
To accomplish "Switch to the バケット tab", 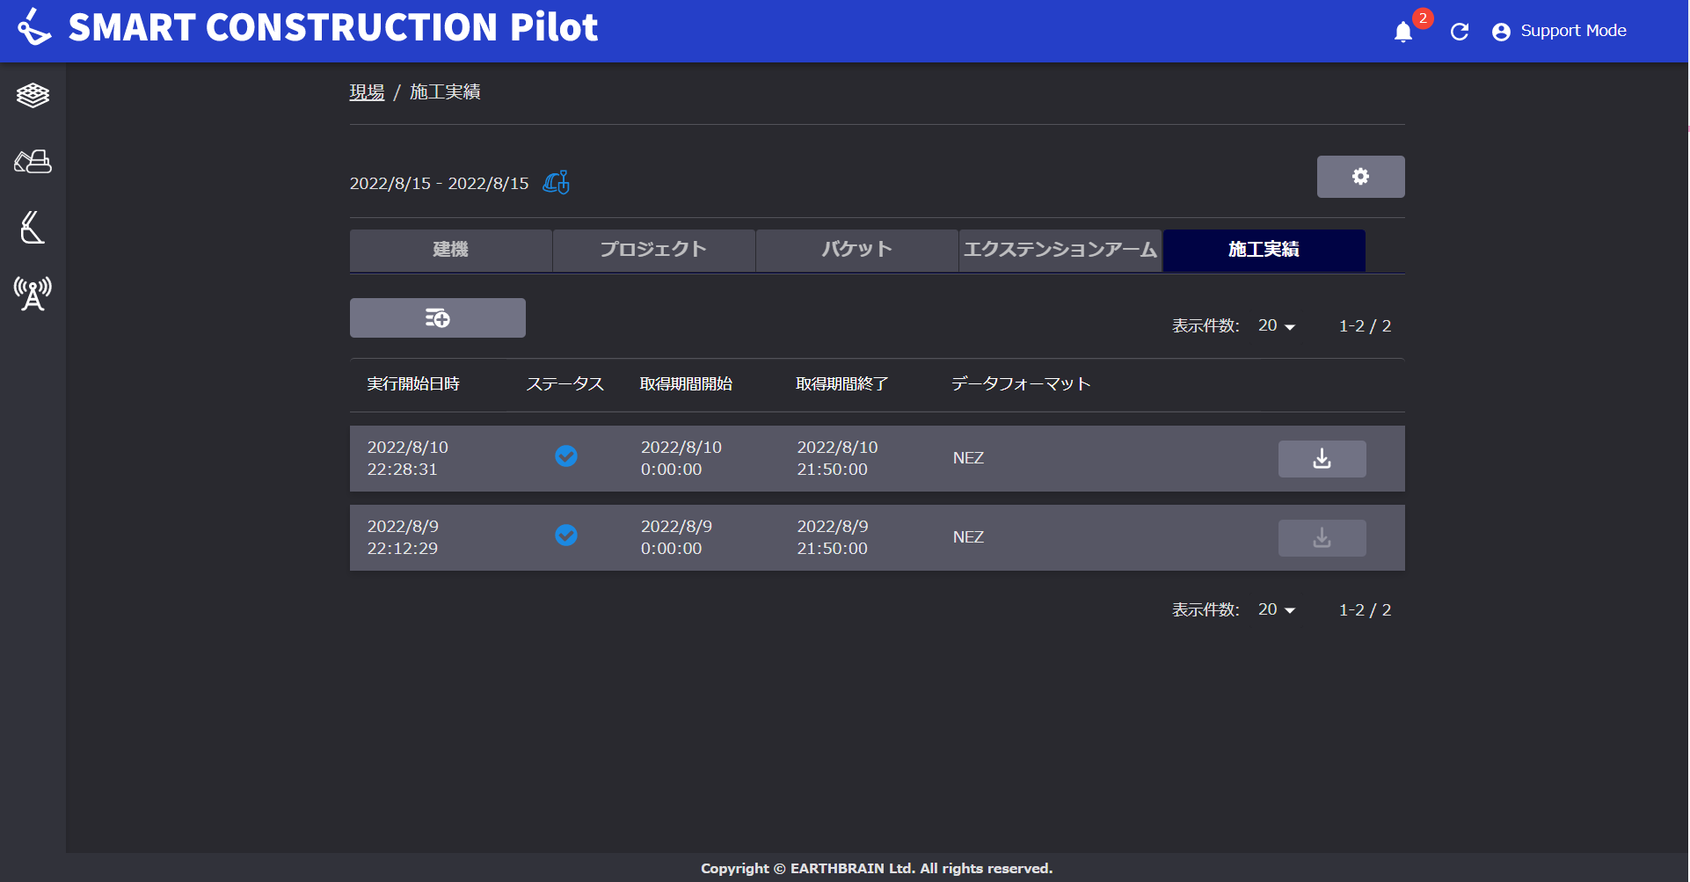I will pyautogui.click(x=857, y=250).
